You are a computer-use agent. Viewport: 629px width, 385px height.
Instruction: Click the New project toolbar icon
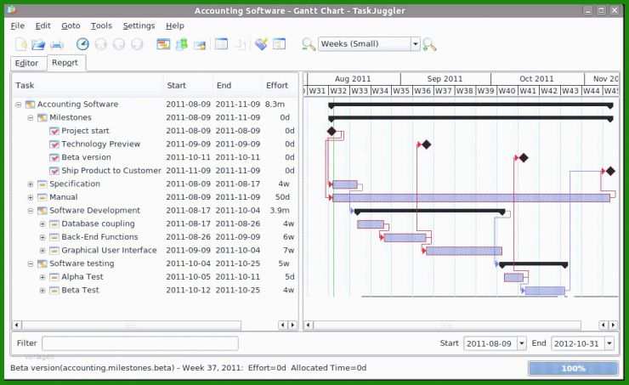click(21, 44)
